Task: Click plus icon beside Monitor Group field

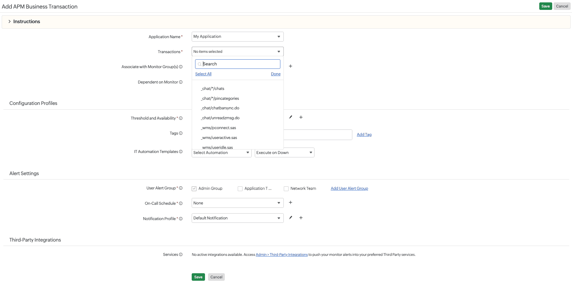Action: point(291,66)
